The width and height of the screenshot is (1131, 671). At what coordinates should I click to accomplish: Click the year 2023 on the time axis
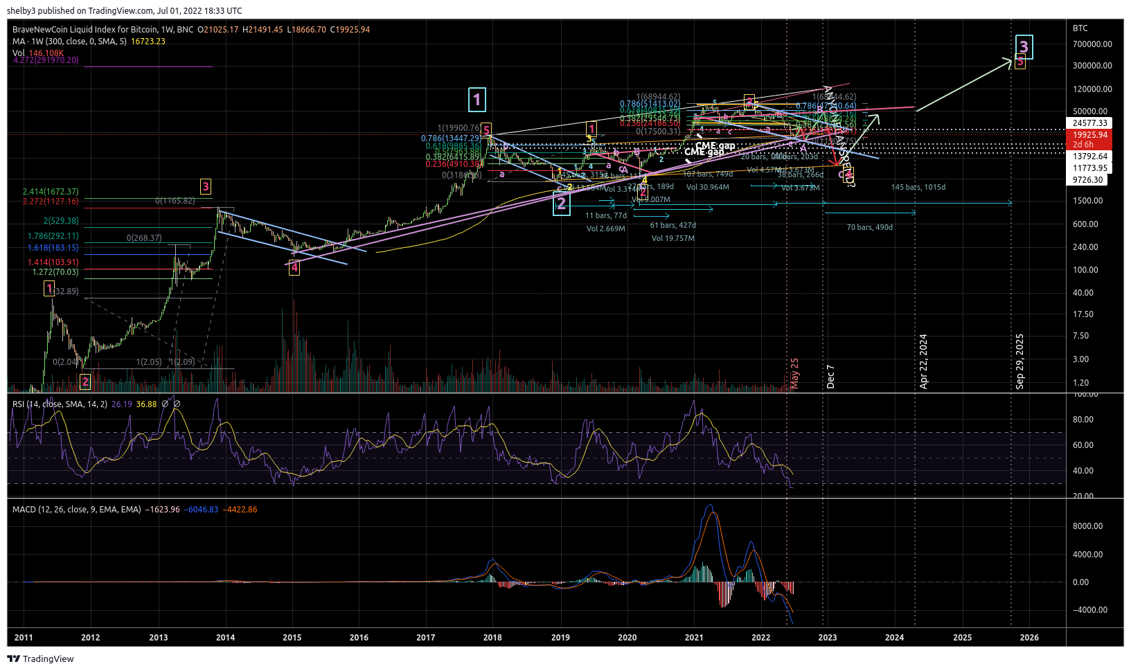[828, 638]
